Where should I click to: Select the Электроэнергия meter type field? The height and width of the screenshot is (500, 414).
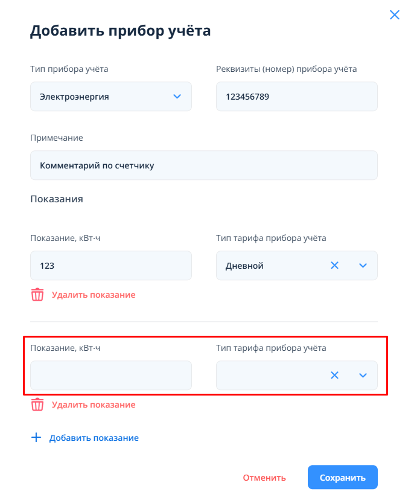coord(103,97)
